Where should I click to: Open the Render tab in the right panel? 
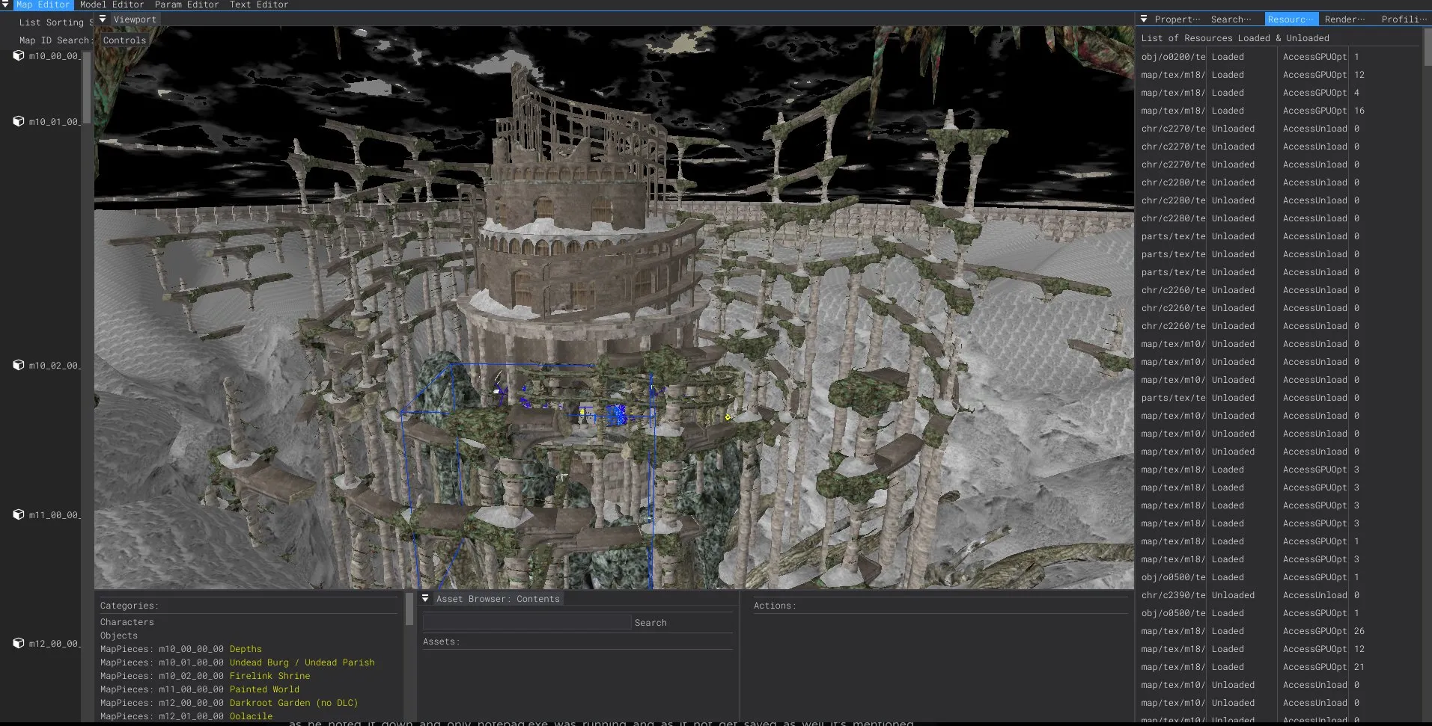(x=1344, y=19)
